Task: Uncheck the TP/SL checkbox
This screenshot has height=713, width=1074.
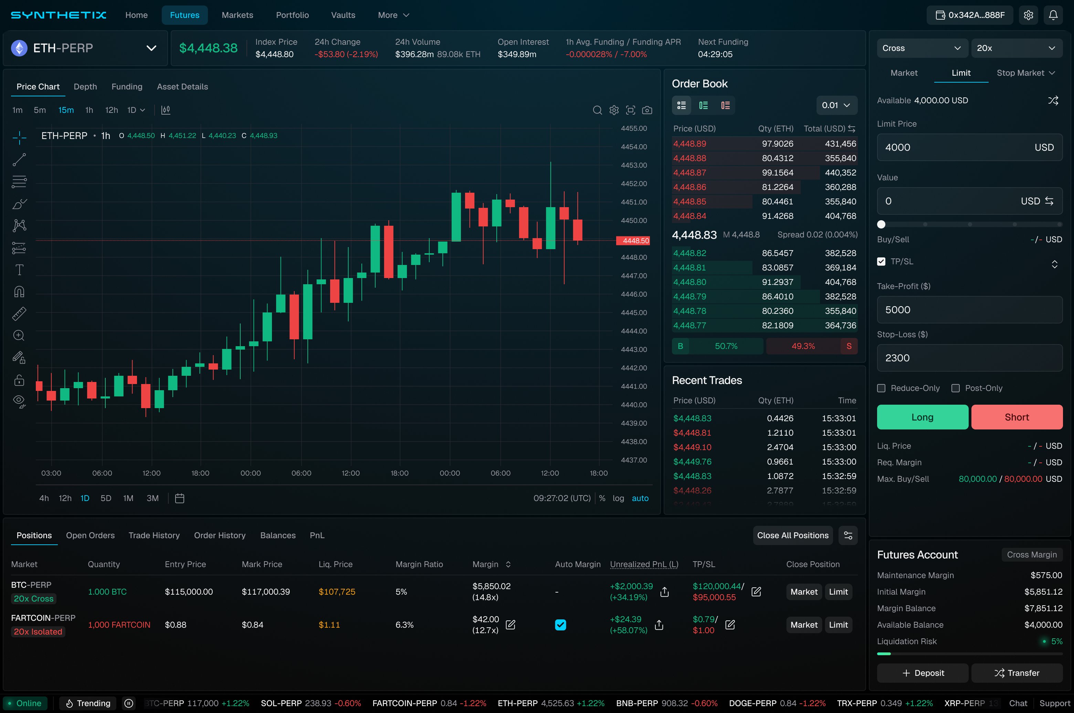Action: coord(882,262)
